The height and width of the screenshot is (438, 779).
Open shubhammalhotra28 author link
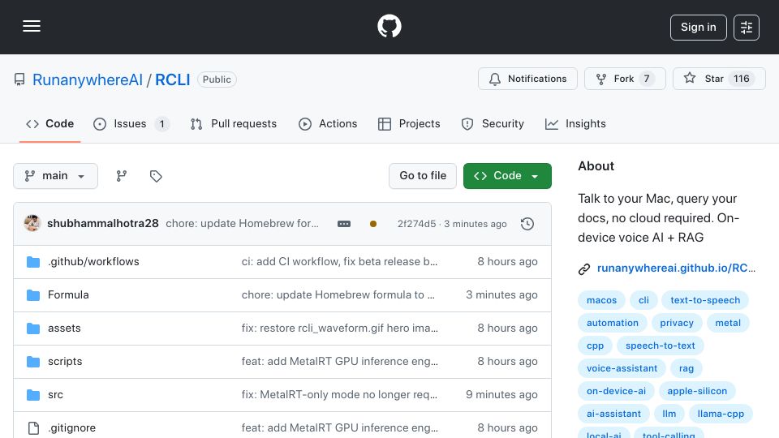(x=103, y=224)
